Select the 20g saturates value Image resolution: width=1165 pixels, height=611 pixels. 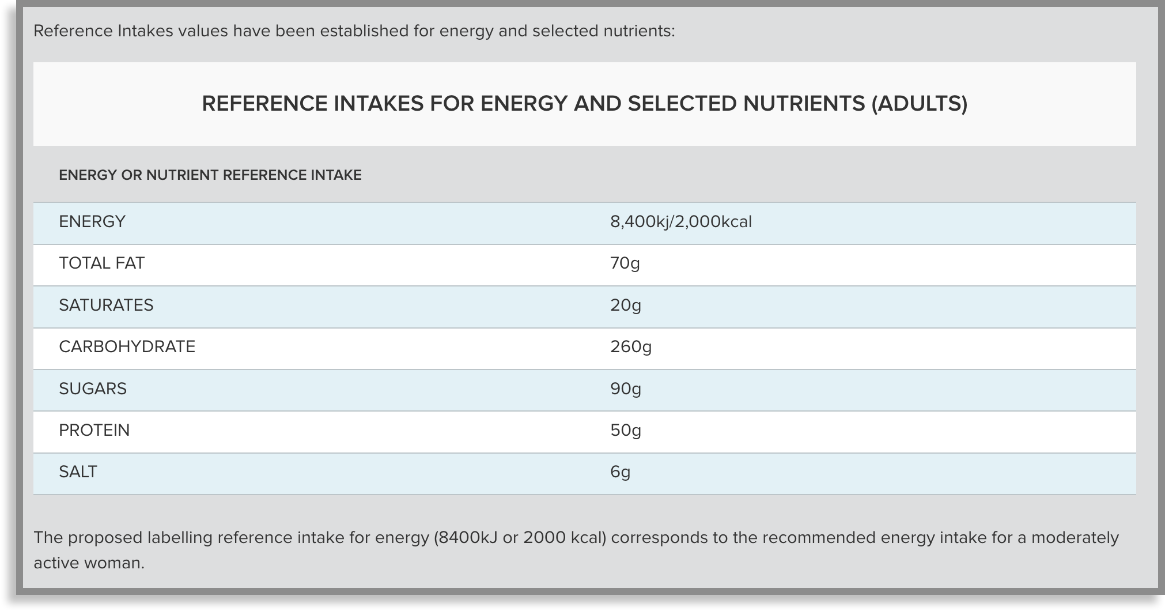pyautogui.click(x=625, y=305)
